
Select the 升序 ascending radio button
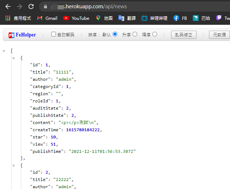point(135,34)
